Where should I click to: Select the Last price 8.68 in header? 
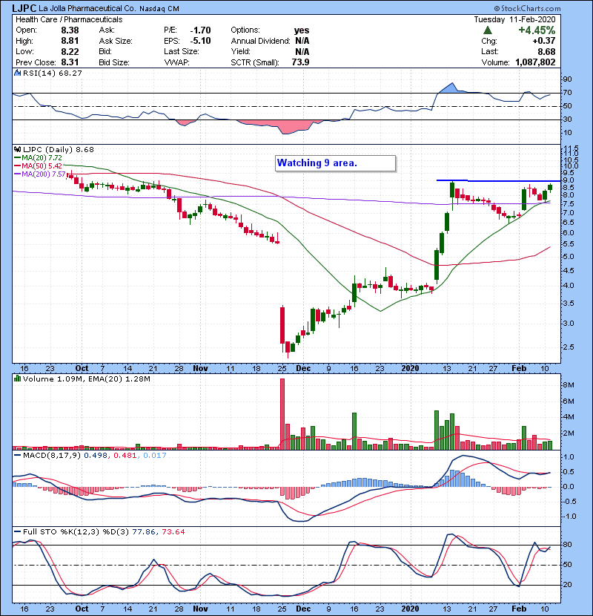click(x=547, y=51)
